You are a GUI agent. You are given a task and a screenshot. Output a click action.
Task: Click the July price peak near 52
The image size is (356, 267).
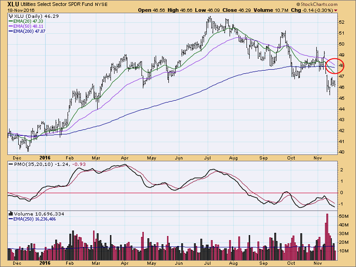210,18
